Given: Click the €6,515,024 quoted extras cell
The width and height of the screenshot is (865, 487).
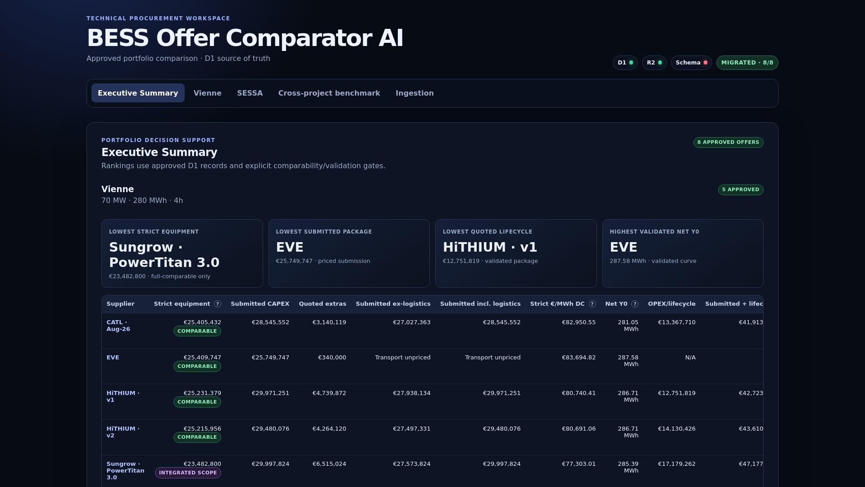Looking at the screenshot, I should [x=329, y=464].
